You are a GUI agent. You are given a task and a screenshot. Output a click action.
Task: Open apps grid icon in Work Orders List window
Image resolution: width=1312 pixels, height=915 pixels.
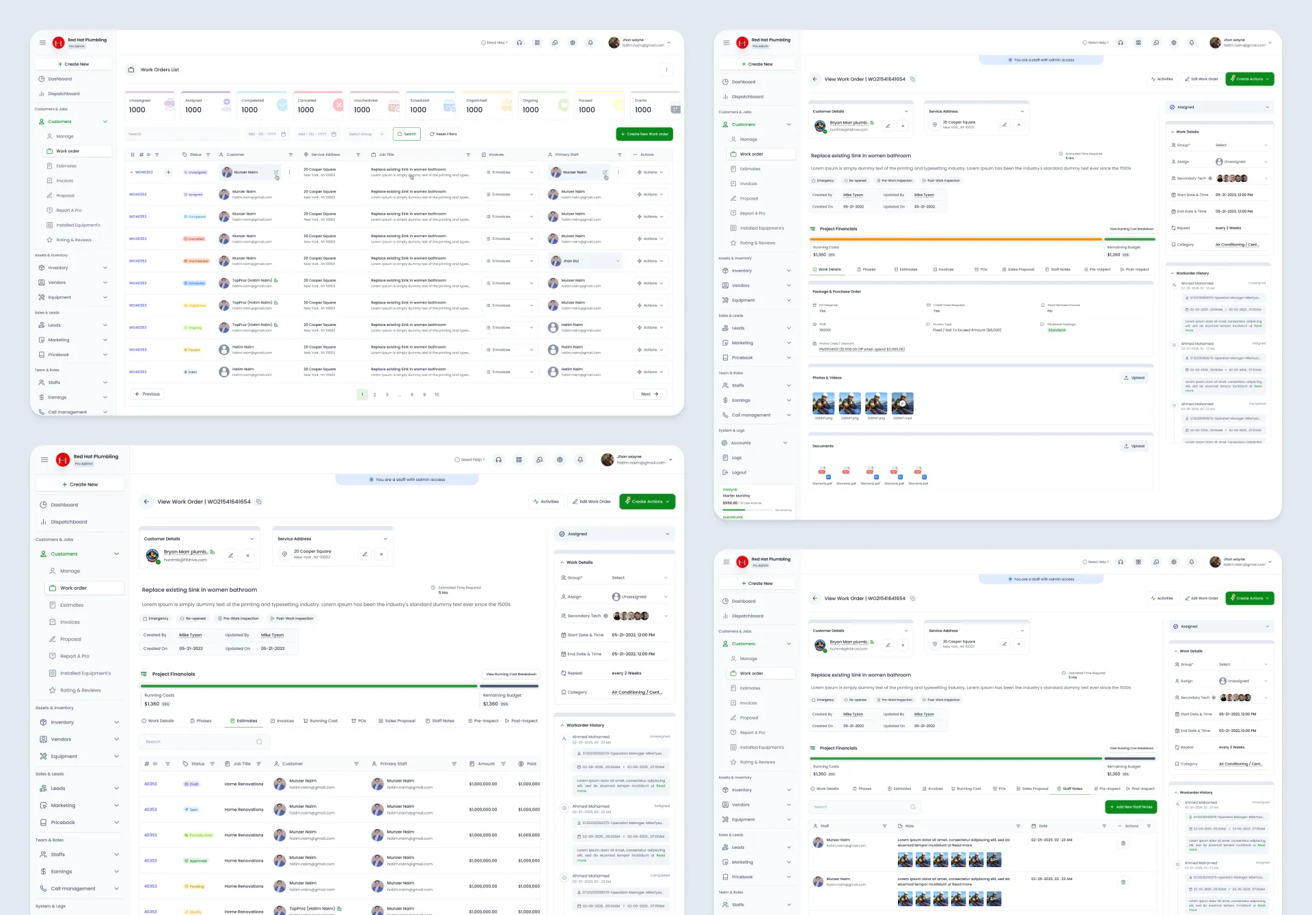(537, 42)
